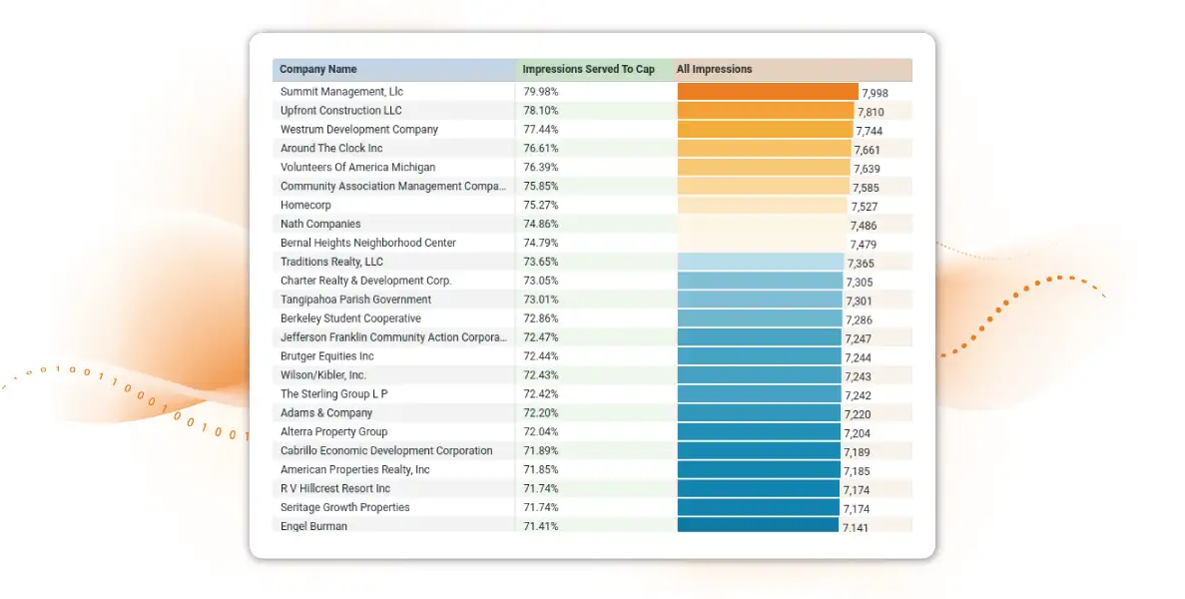Select Adams & Company name
Screen dimensions: 1185x599
pyautogui.click(x=326, y=412)
